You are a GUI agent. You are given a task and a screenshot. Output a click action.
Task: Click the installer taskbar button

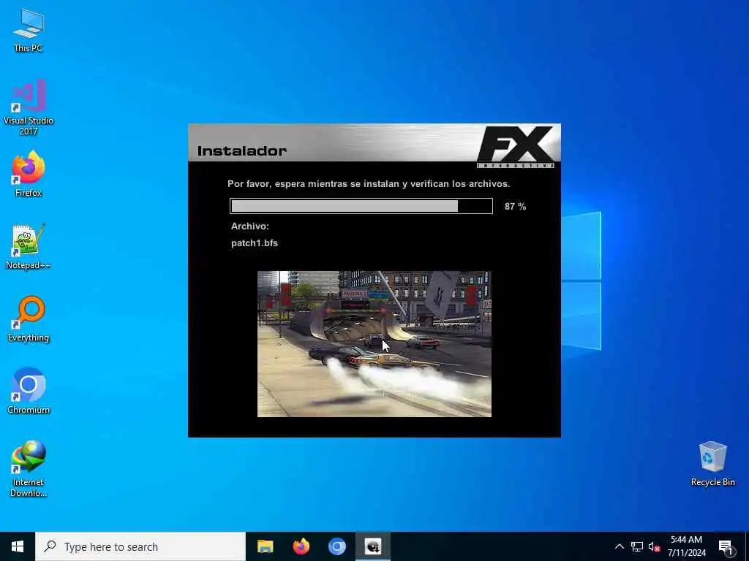(x=372, y=546)
